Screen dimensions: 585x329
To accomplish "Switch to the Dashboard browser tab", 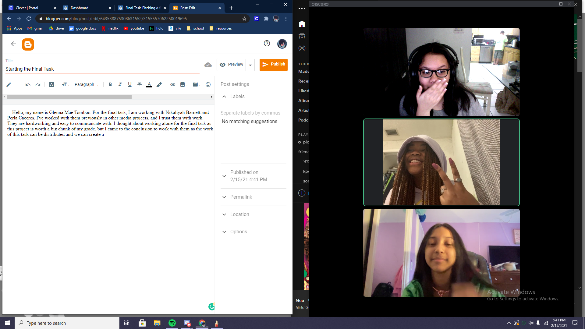I will click(80, 8).
